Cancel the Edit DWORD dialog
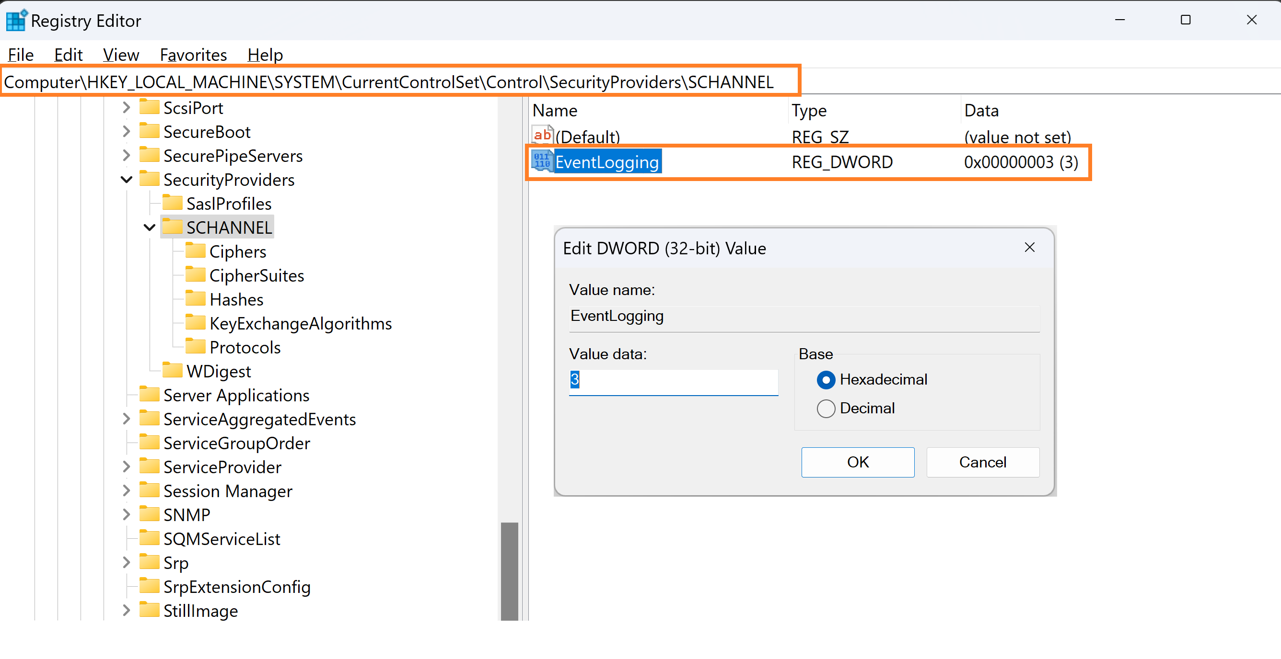 tap(982, 462)
